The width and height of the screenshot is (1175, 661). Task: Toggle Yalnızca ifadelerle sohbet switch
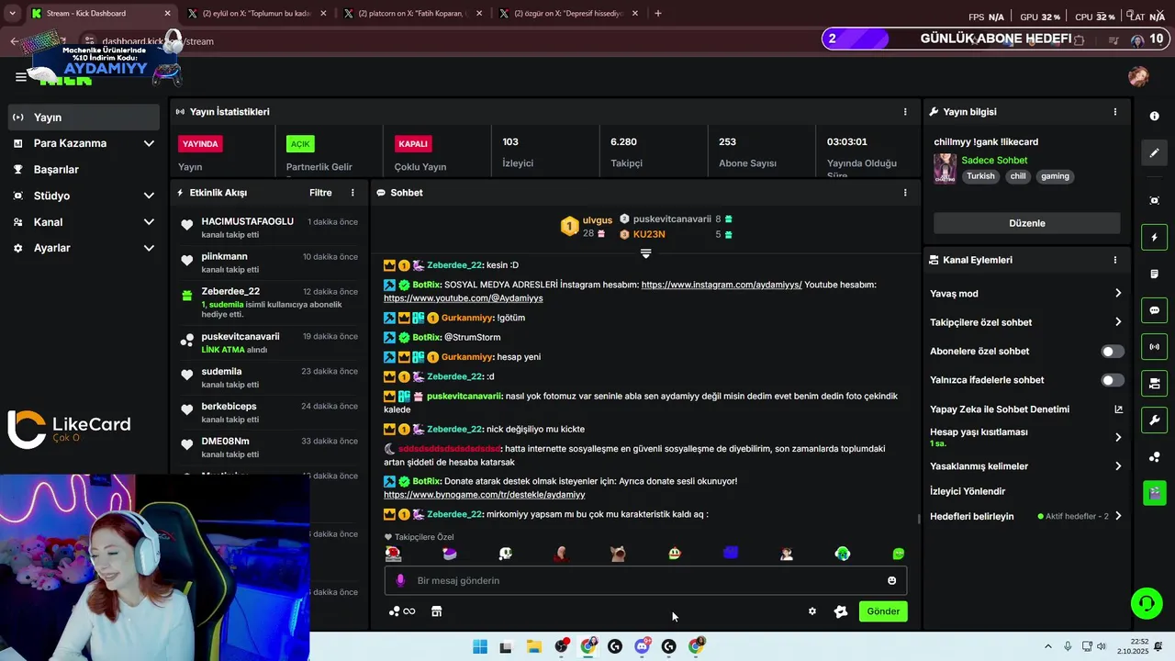(x=1112, y=380)
